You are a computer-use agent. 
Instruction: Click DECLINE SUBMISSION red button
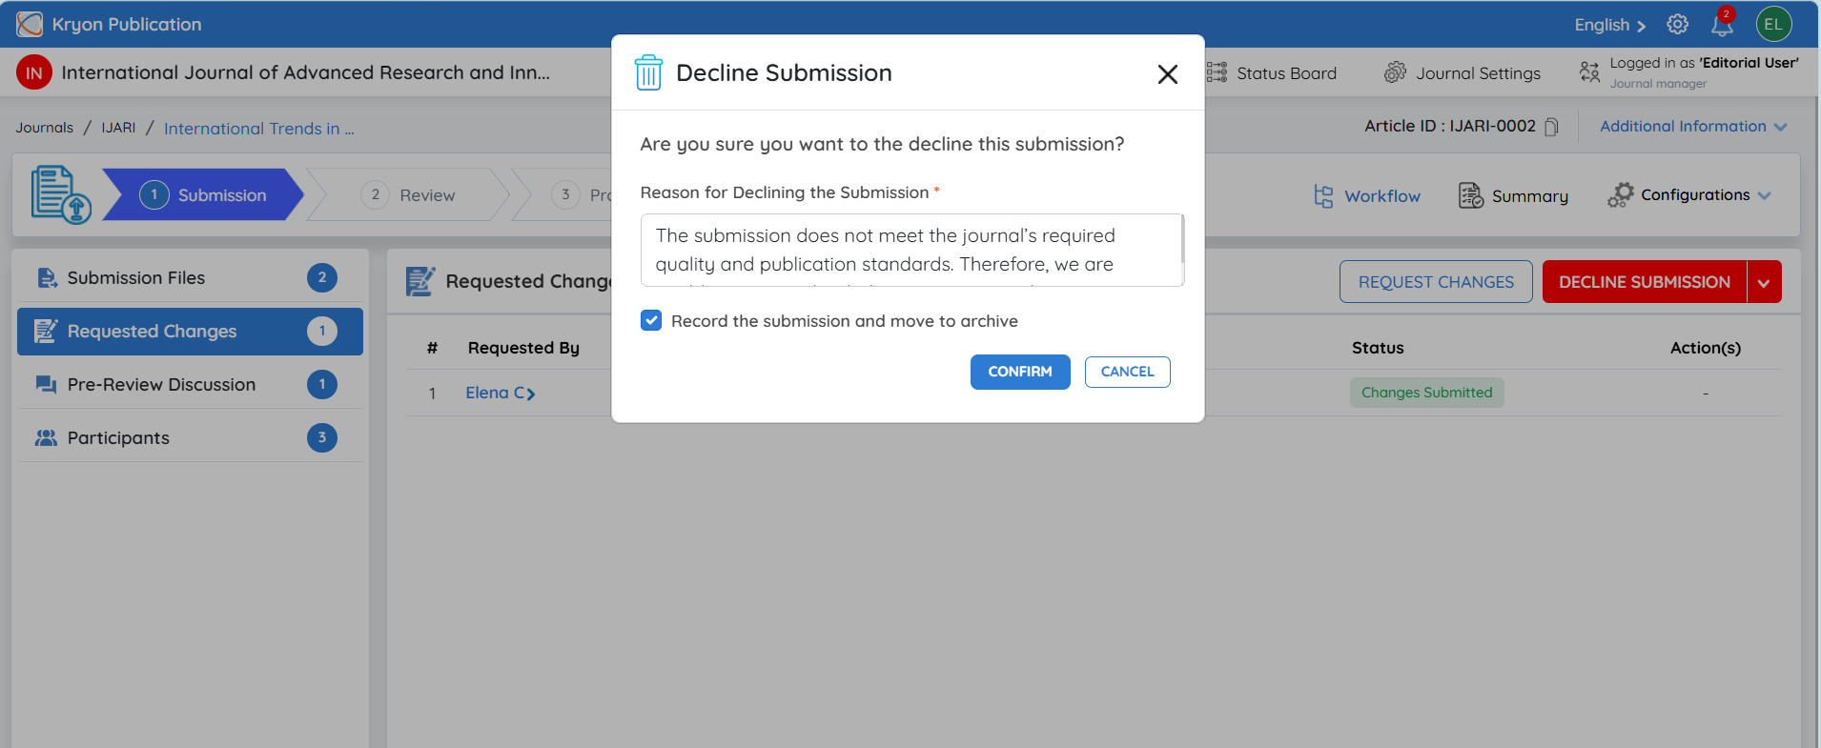coord(1645,282)
